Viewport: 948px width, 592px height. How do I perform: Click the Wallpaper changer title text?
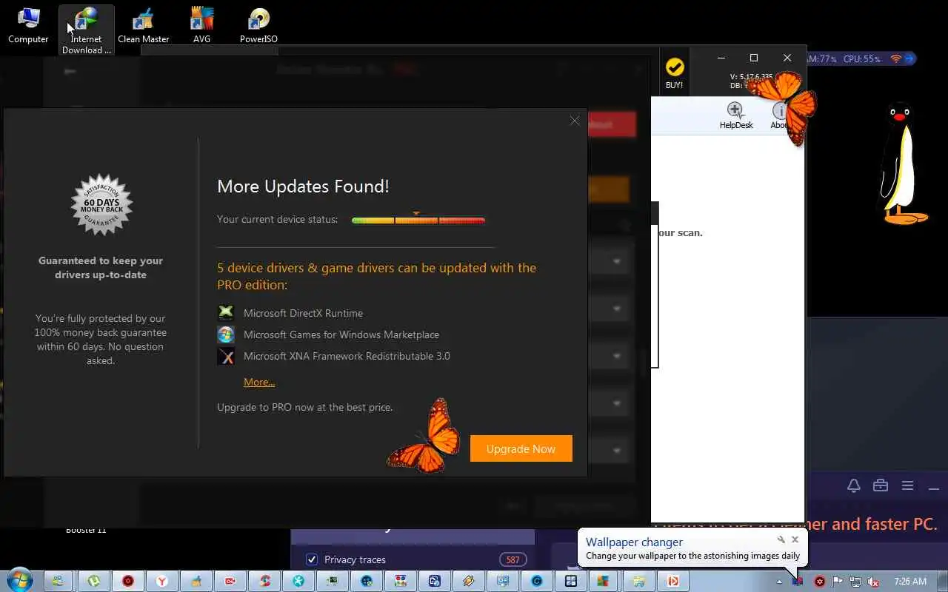tap(634, 542)
